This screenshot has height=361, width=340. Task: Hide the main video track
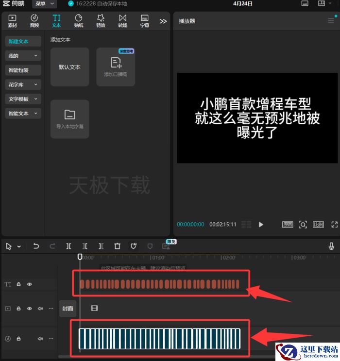[30, 308]
